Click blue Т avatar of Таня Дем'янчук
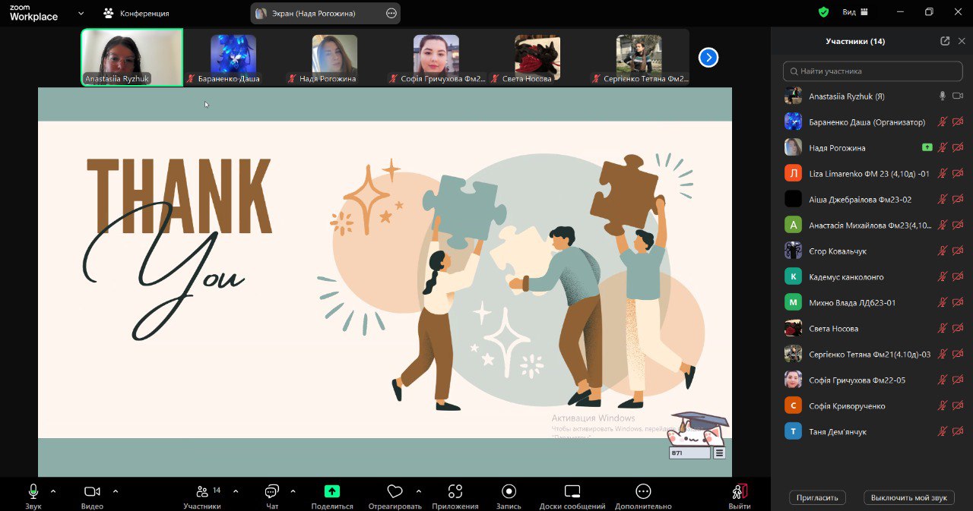The width and height of the screenshot is (973, 511). [x=793, y=431]
